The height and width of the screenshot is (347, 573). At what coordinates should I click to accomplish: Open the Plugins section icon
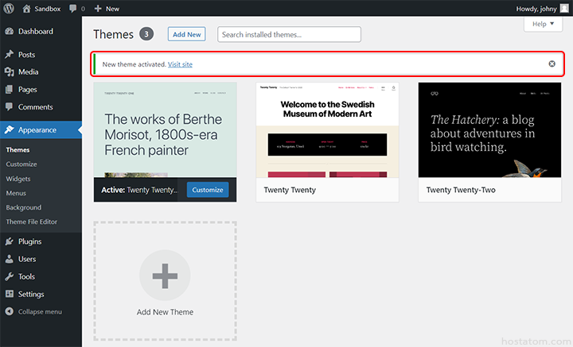pos(9,241)
